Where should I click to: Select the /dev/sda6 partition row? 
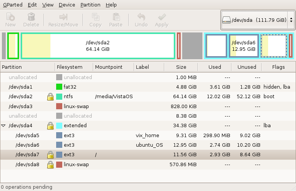148,145
